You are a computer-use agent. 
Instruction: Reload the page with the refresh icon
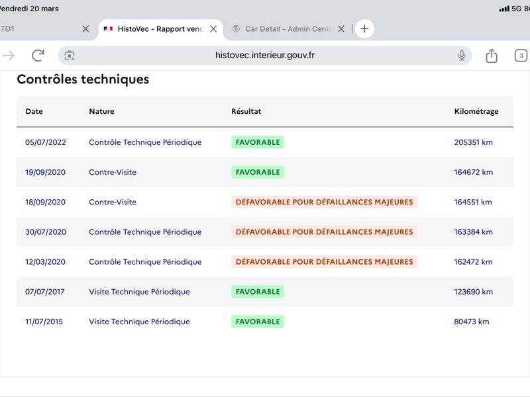point(38,56)
